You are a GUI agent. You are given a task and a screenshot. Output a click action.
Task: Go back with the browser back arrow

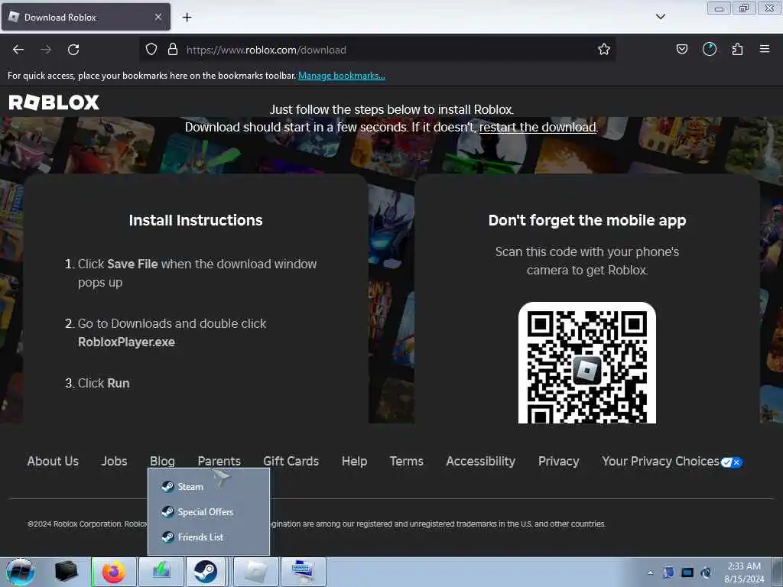[18, 50]
